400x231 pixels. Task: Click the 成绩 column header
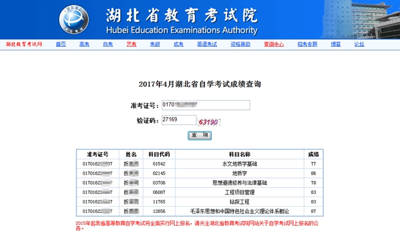click(x=313, y=154)
